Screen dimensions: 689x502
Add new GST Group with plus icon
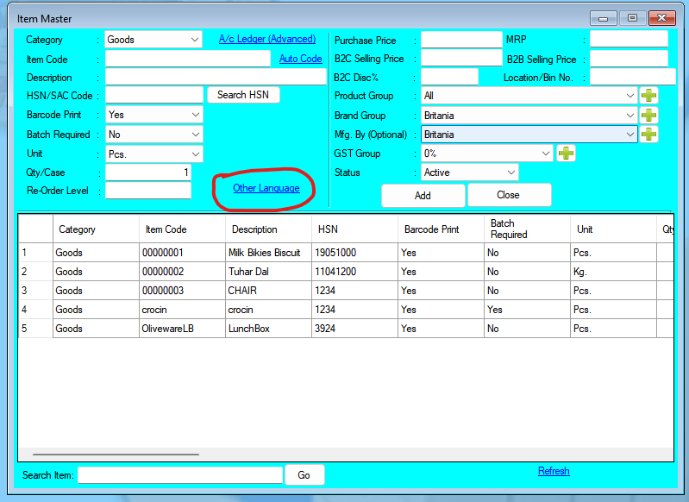(x=566, y=153)
